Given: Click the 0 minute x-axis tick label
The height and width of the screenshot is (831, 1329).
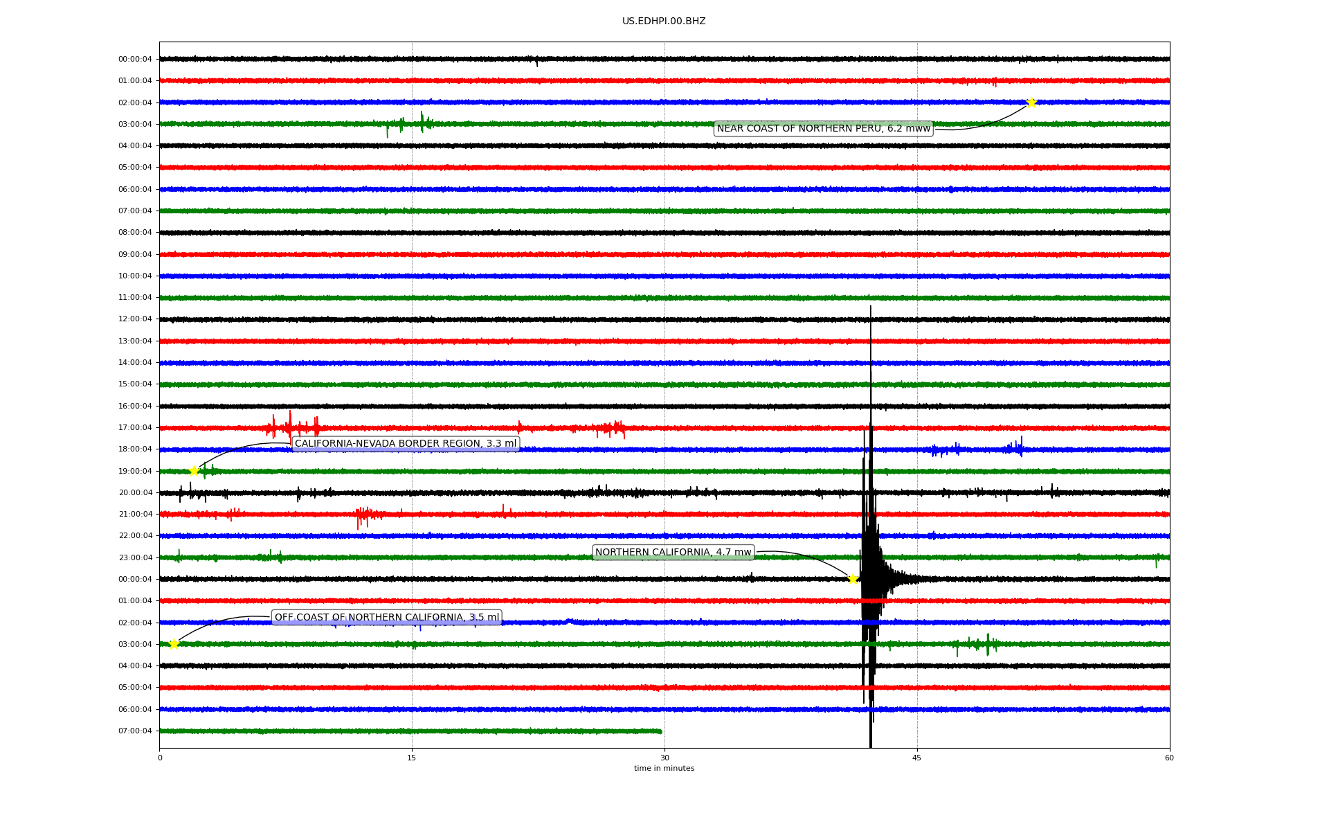Looking at the screenshot, I should pyautogui.click(x=160, y=758).
